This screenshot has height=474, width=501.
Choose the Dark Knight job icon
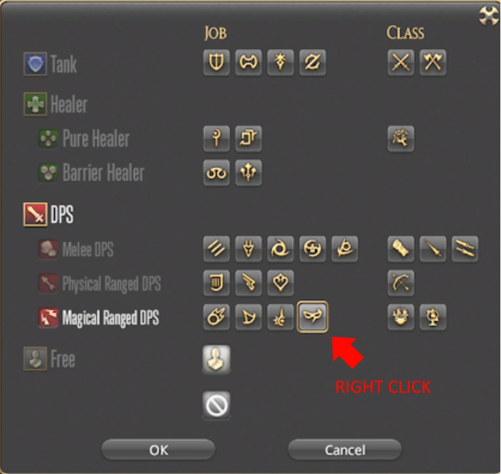[x=280, y=62]
